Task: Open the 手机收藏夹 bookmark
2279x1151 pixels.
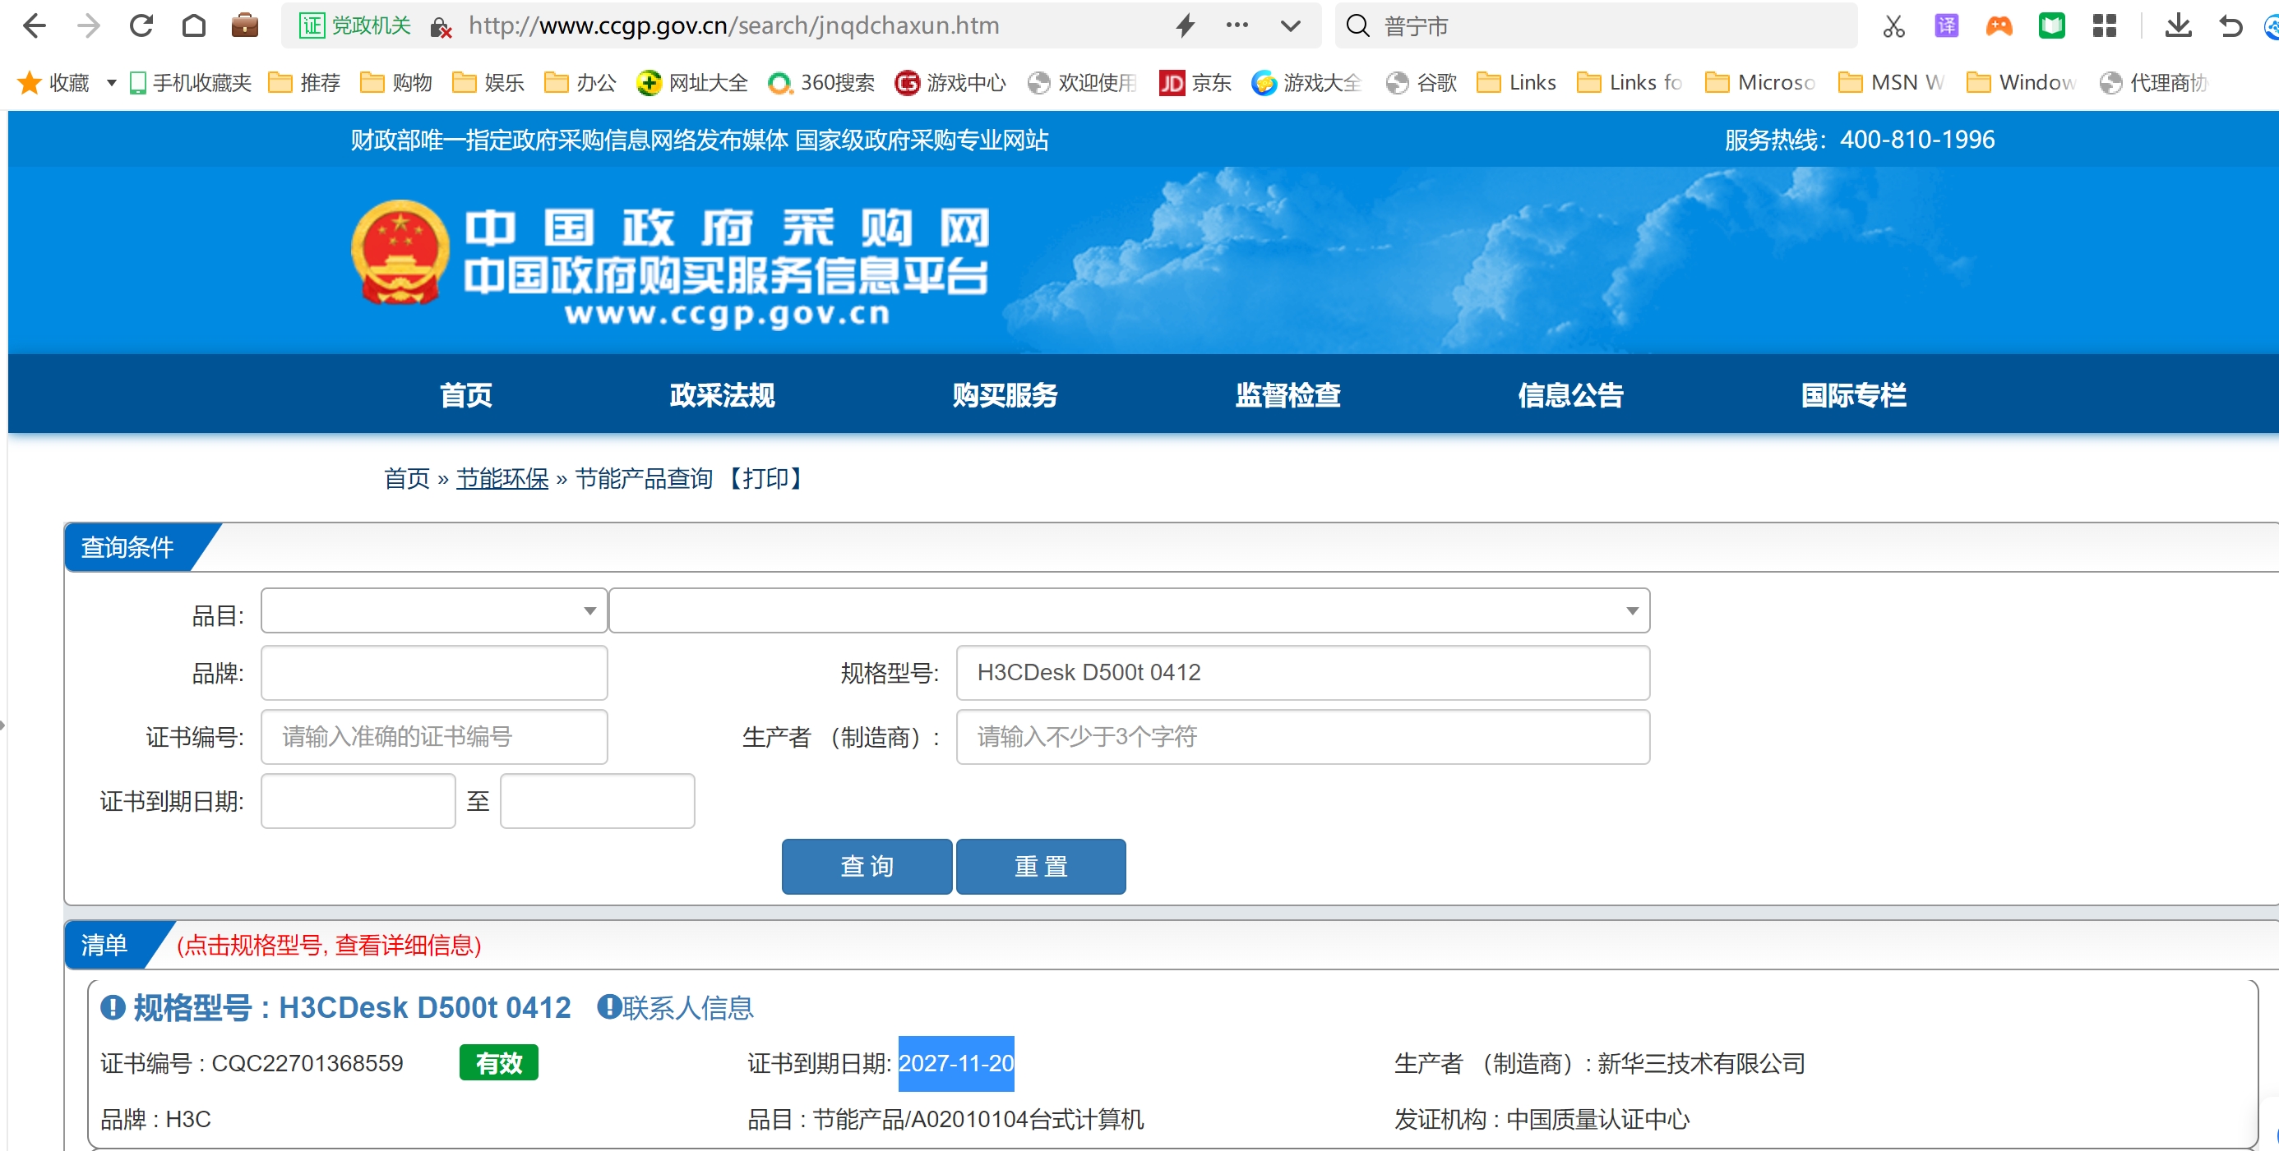Action: click(x=189, y=83)
